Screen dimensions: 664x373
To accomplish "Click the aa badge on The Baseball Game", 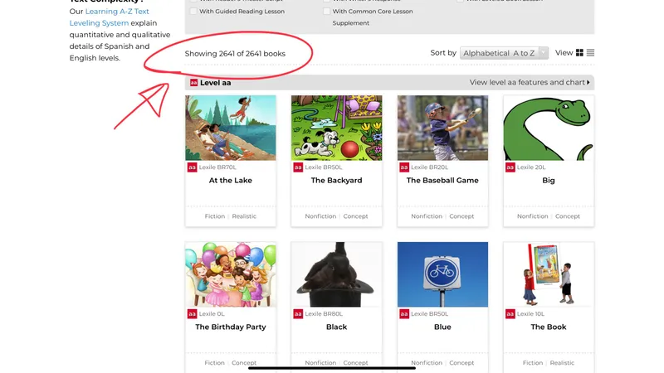I will click(x=404, y=167).
